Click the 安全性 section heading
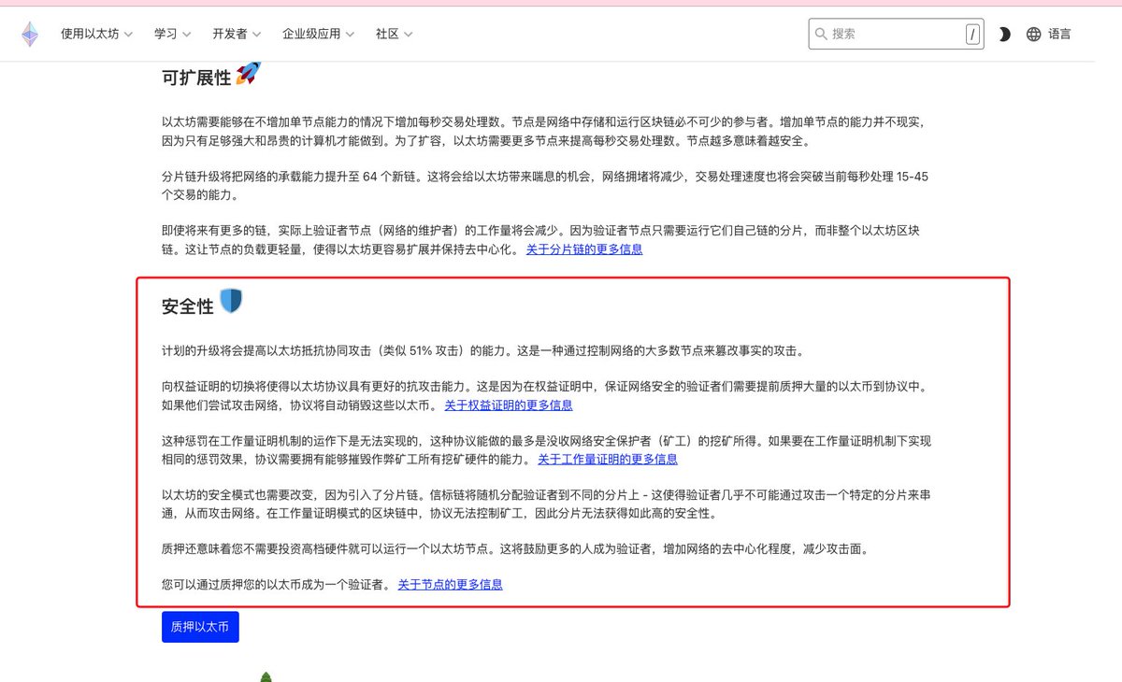Screen dimensions: 1122x682 (188, 305)
